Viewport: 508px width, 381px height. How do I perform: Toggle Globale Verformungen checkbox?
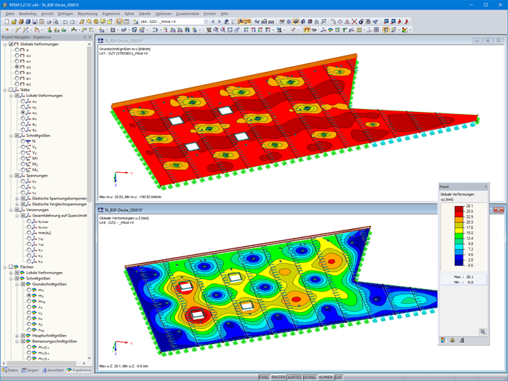point(11,44)
